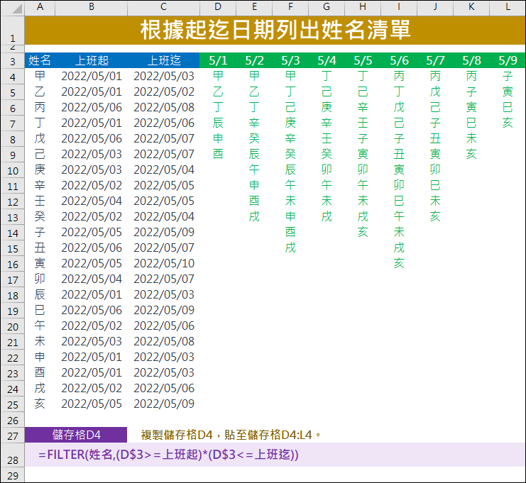Click 上班起 date in row 12
The image size is (526, 483).
pyautogui.click(x=92, y=201)
